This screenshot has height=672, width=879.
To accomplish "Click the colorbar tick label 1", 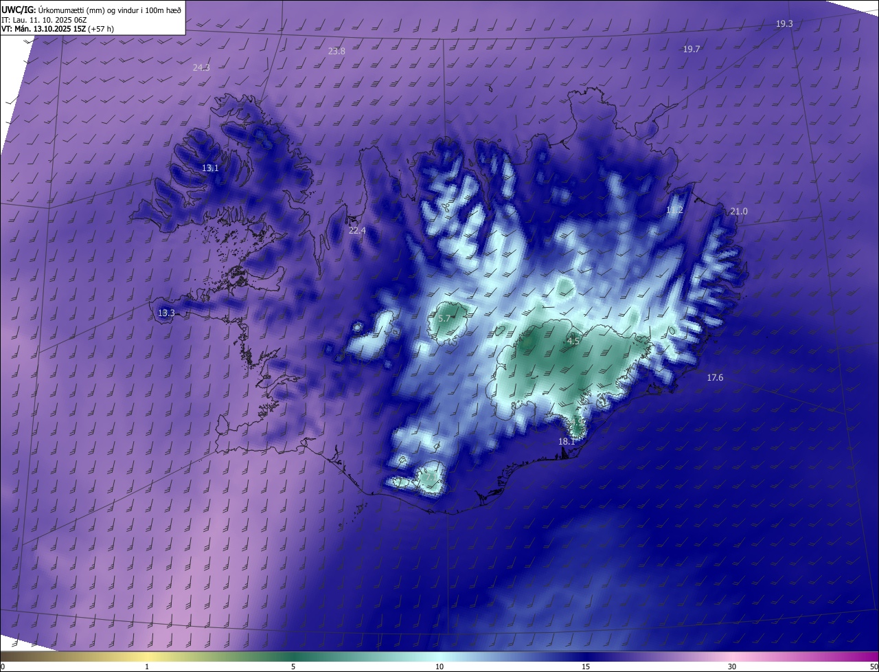I will tap(147, 667).
